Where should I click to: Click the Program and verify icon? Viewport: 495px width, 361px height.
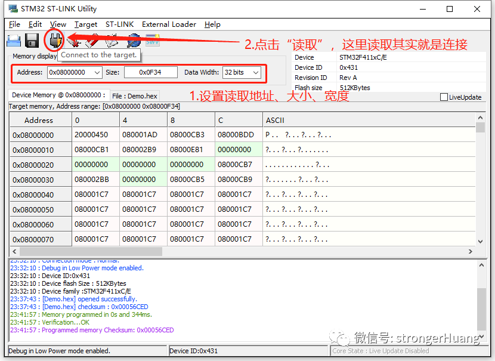pyautogui.click(x=111, y=41)
